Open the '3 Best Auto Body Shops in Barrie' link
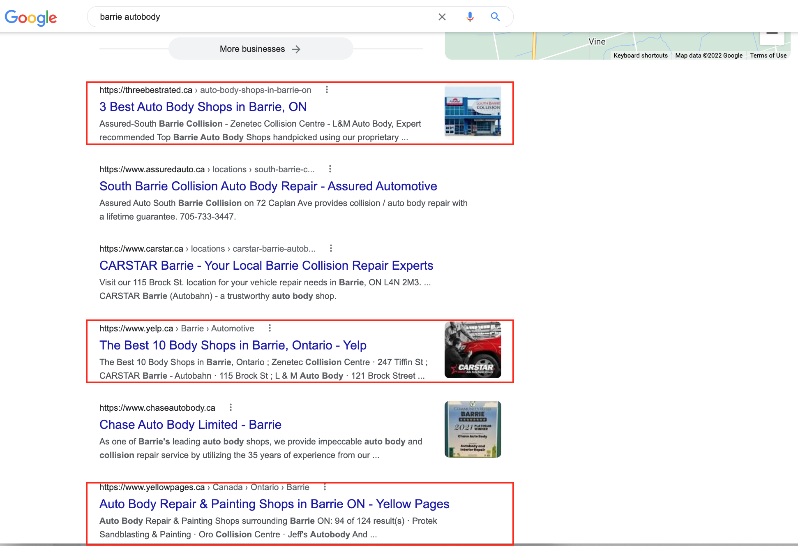The height and width of the screenshot is (546, 798). pos(203,107)
